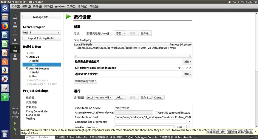Viewport: 258px width, 139px height.
Task: Open the Debug mode in sidebar
Action: point(15,41)
